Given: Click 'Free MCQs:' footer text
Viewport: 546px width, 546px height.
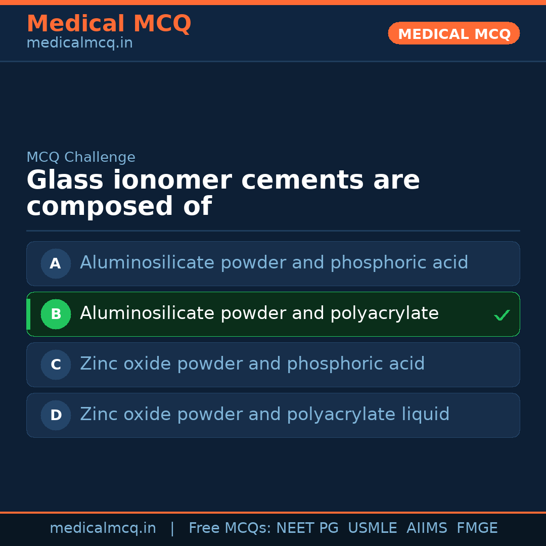Looking at the screenshot, I should pos(230,528).
